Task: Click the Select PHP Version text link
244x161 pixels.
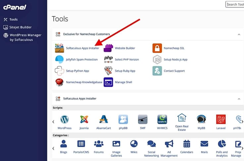Action: (x=127, y=60)
